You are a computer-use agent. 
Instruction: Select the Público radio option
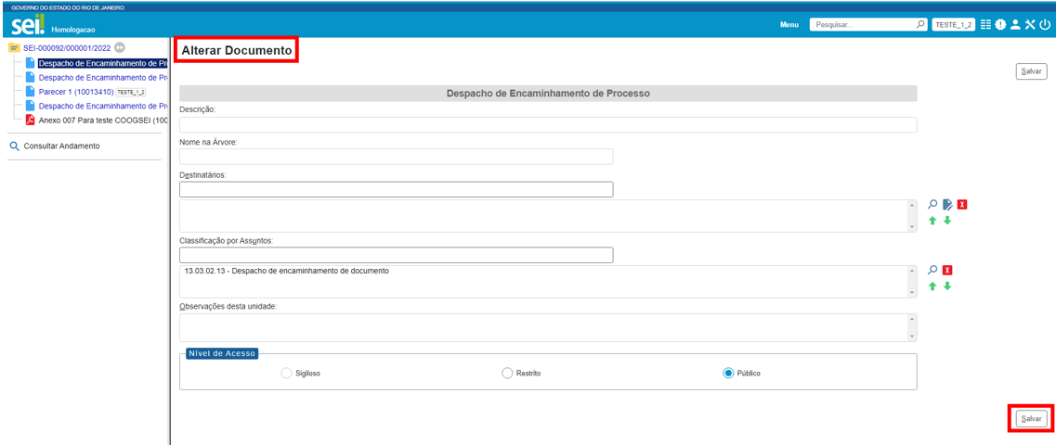click(728, 373)
